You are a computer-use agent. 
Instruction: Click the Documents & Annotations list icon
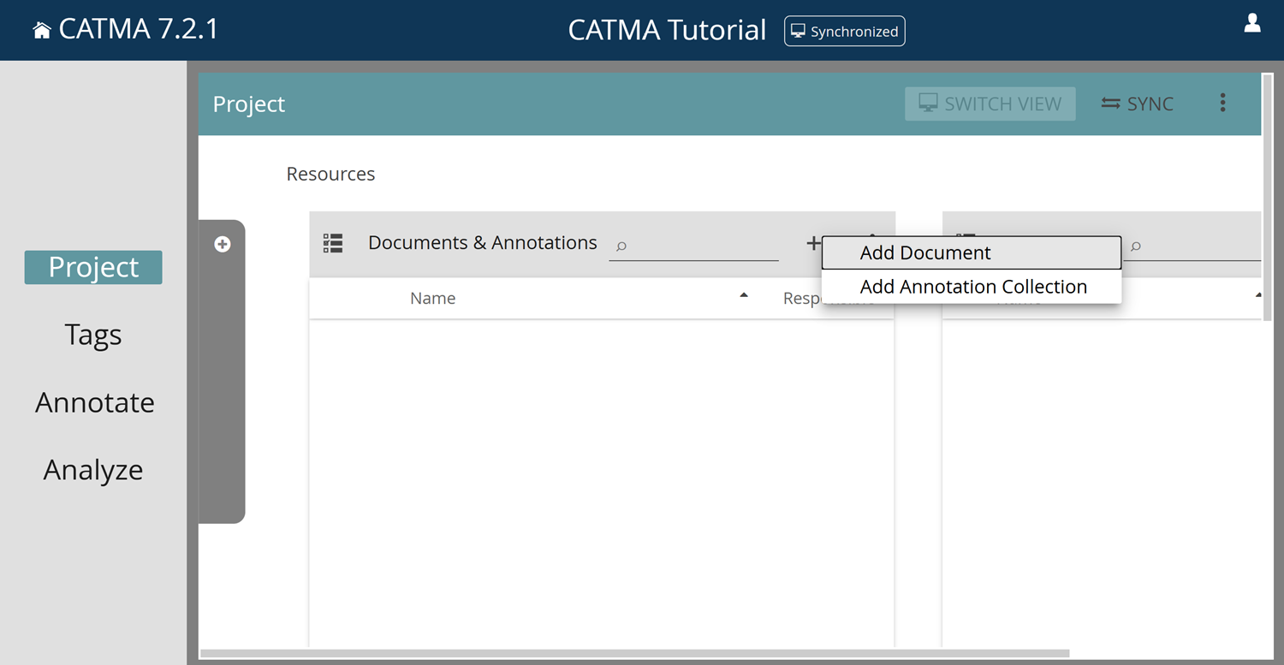(333, 244)
